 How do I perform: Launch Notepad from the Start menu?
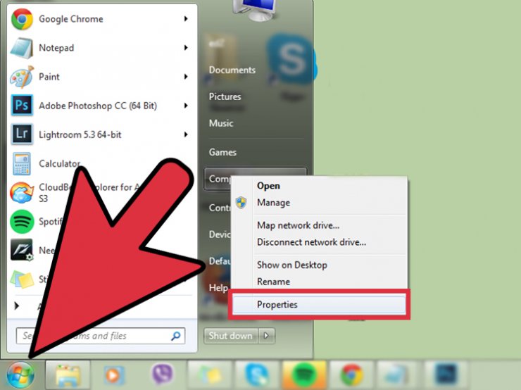coord(56,48)
